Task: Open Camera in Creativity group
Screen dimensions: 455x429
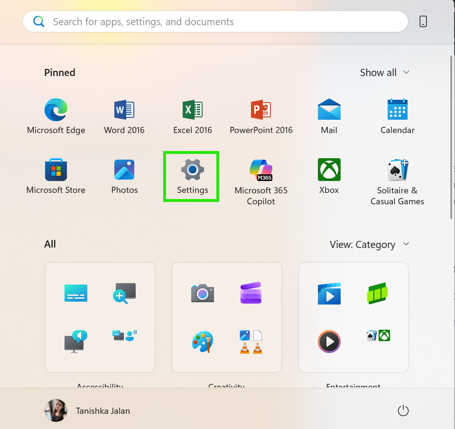Action: pos(203,293)
